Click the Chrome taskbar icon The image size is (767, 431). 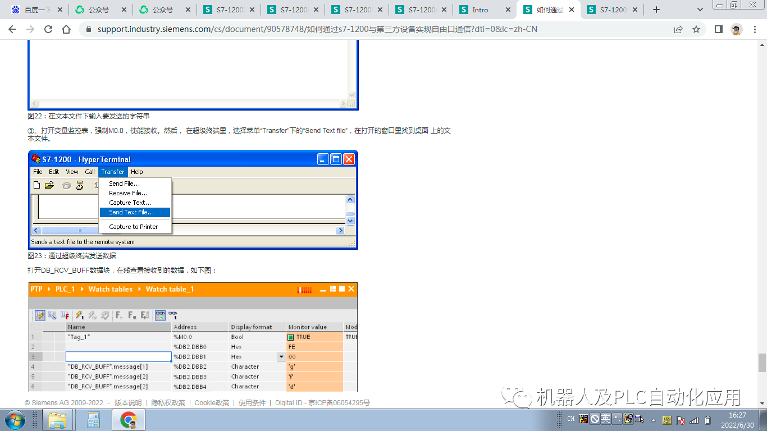point(129,420)
